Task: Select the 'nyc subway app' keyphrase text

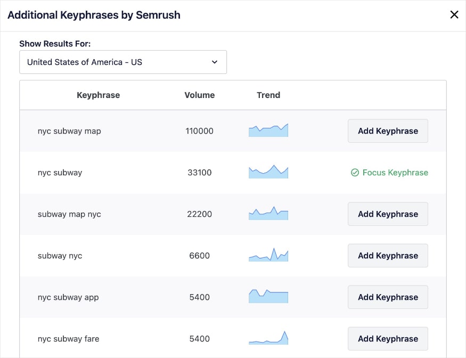Action: point(68,297)
